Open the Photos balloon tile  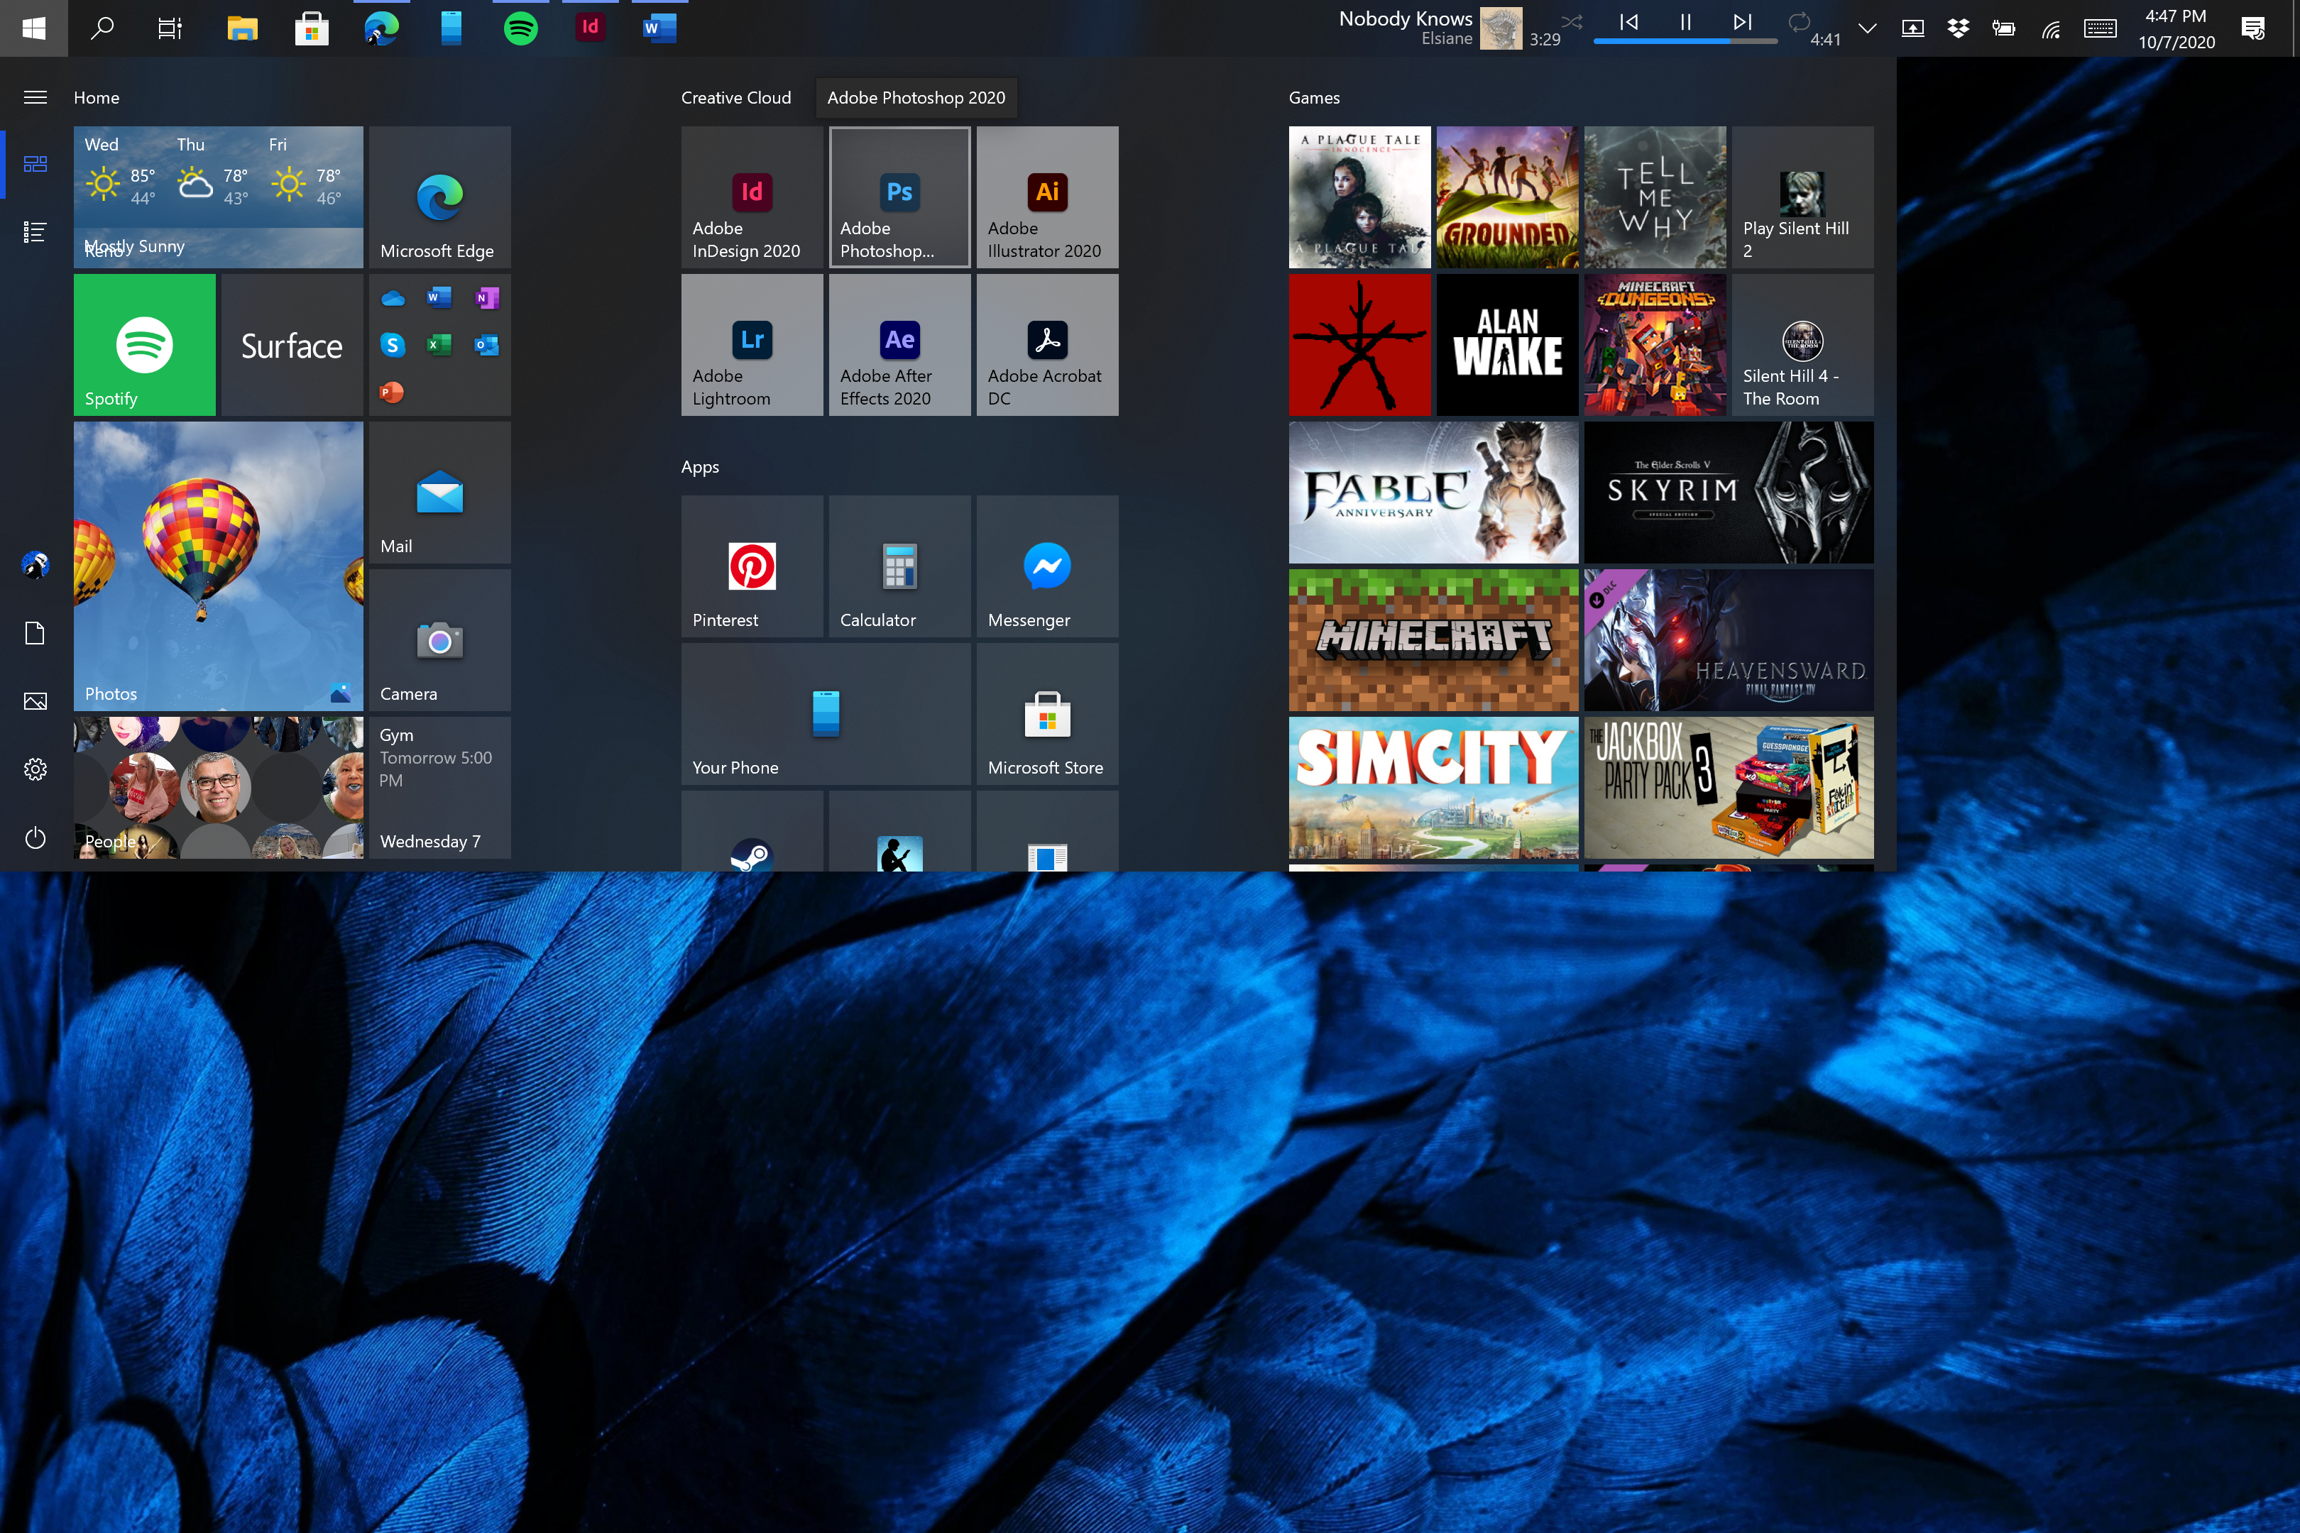pyautogui.click(x=218, y=566)
